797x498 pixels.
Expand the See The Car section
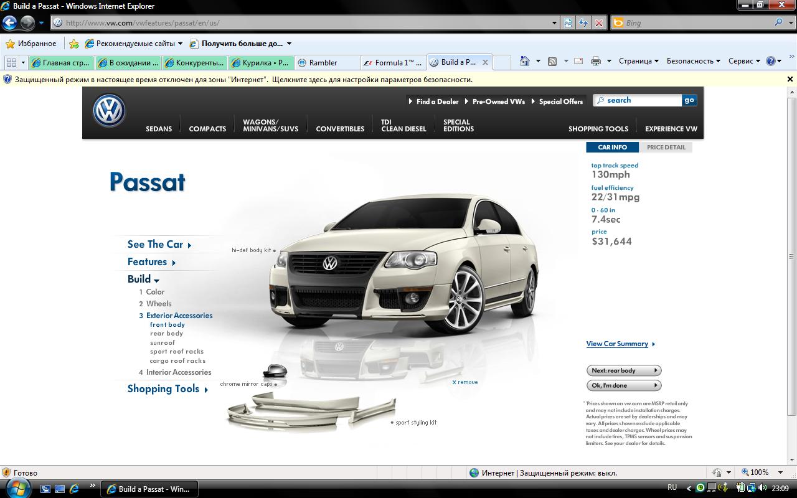click(x=159, y=245)
